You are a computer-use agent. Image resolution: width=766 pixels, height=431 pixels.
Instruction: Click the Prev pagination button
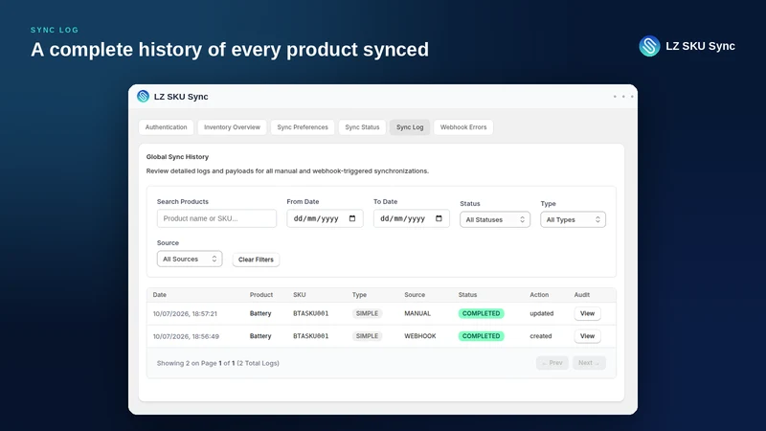(x=552, y=363)
